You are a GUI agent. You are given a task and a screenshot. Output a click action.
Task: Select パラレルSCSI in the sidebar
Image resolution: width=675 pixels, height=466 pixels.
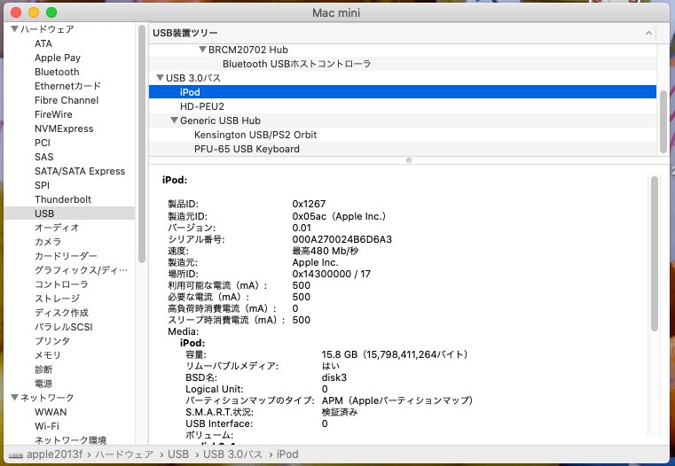coord(63,327)
